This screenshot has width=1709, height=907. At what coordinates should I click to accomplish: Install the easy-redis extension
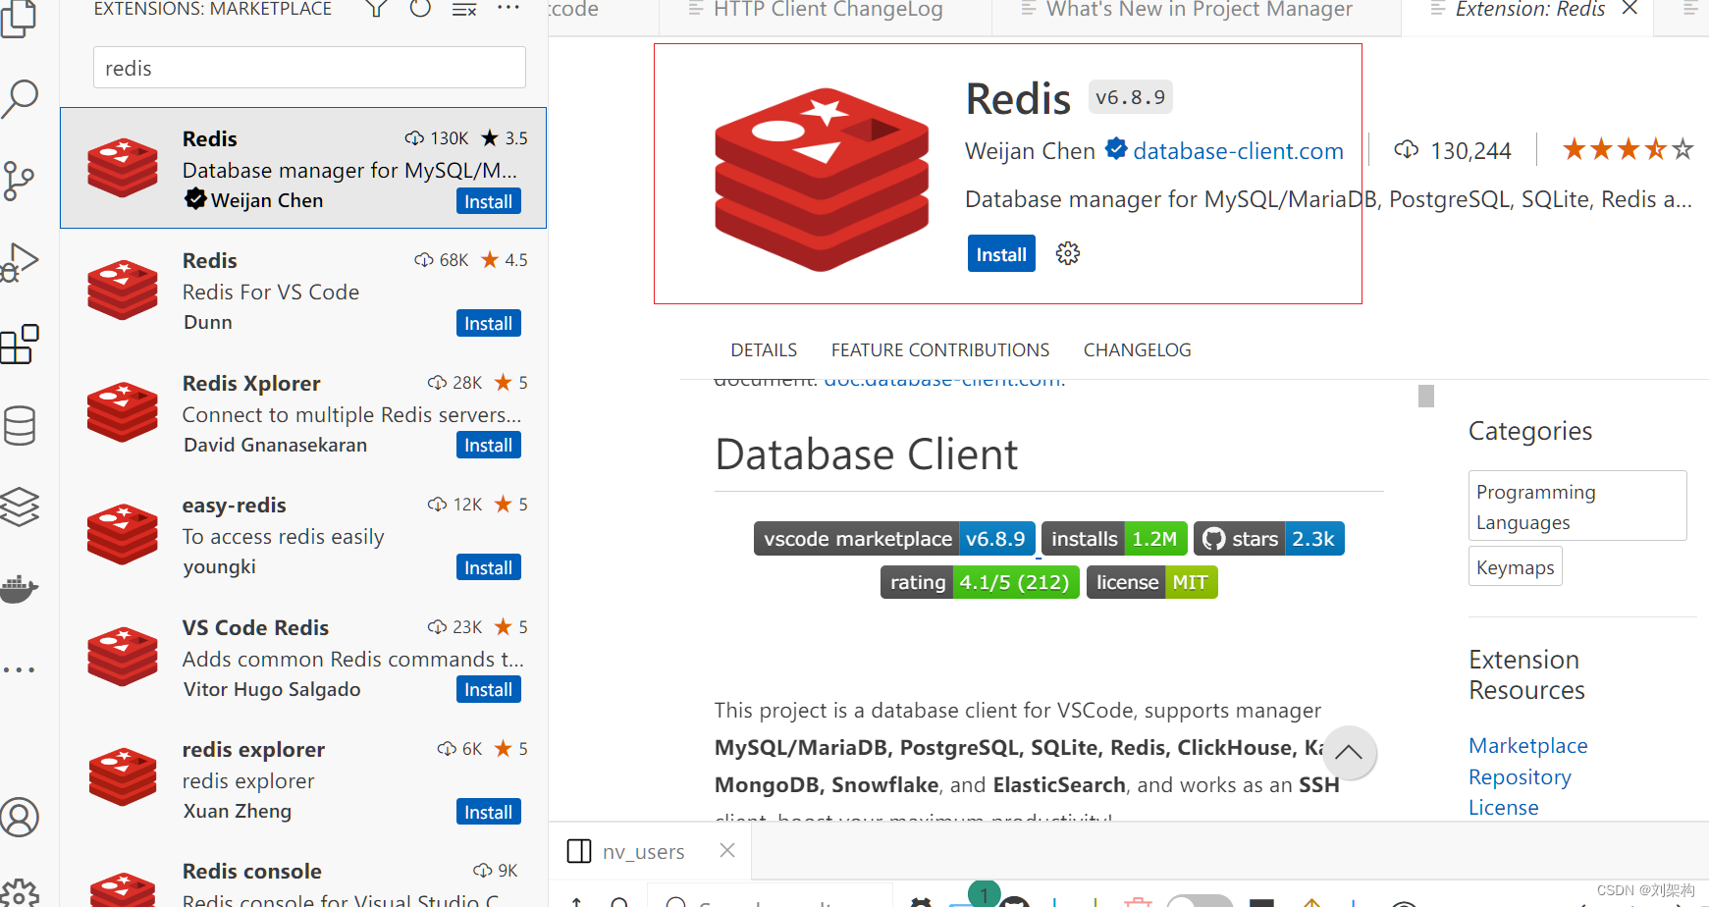pyautogui.click(x=488, y=567)
